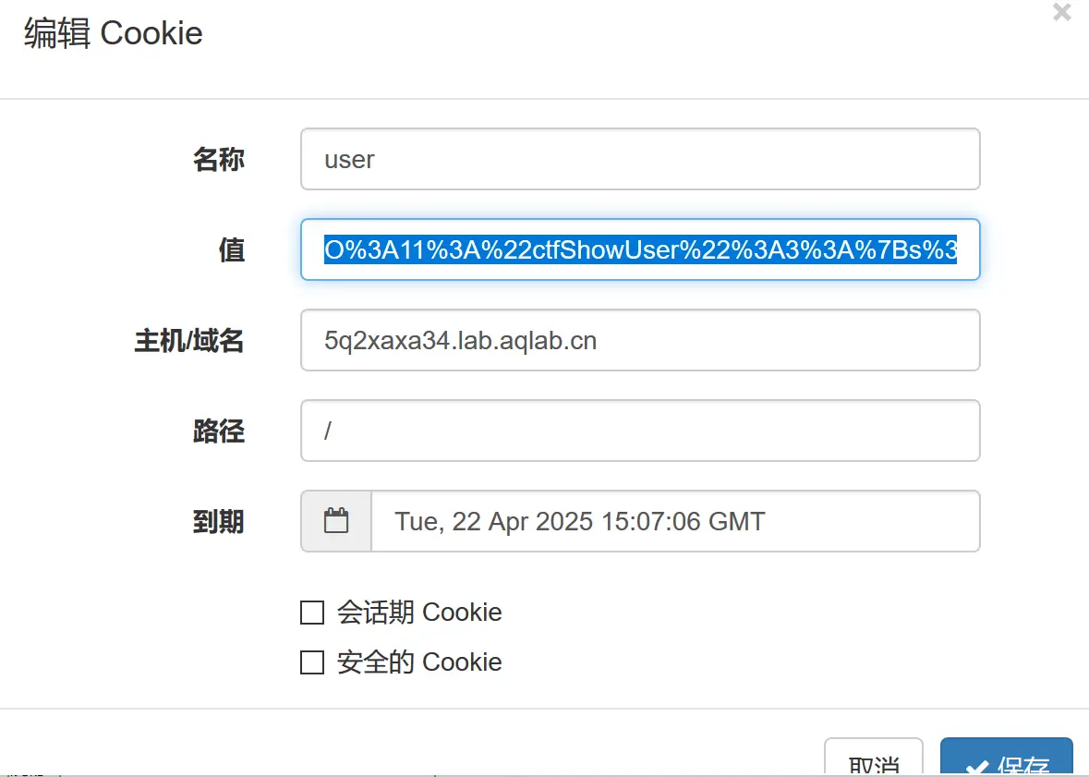
Task: Click the 值 field label
Action: point(232,249)
